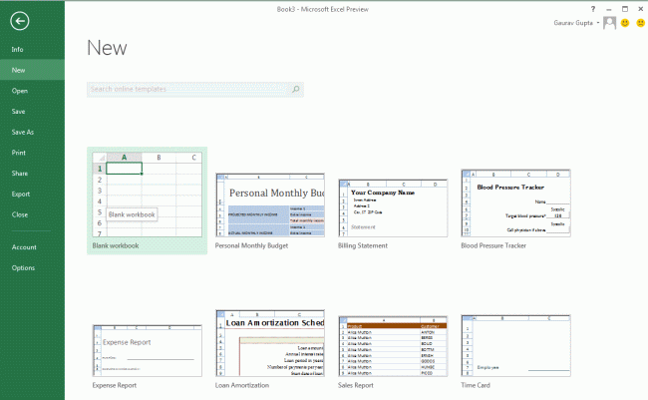This screenshot has width=648, height=400.
Task: Maximize the Excel window
Action: [625, 9]
